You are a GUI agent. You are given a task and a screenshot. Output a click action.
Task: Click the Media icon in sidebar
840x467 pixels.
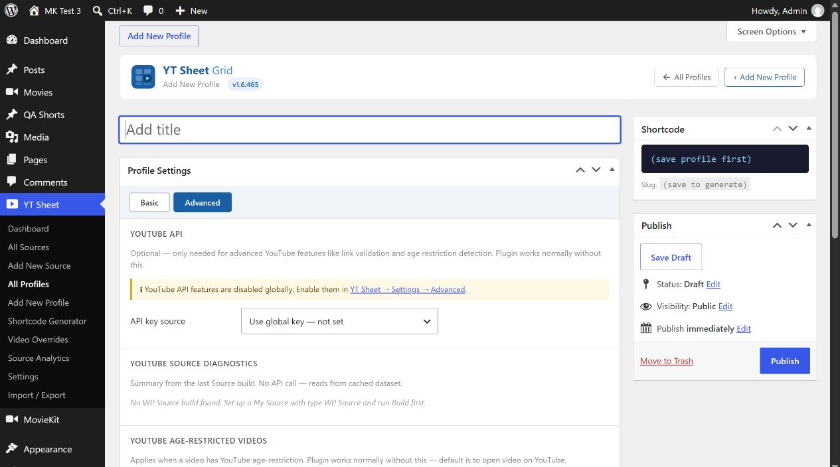[11, 137]
